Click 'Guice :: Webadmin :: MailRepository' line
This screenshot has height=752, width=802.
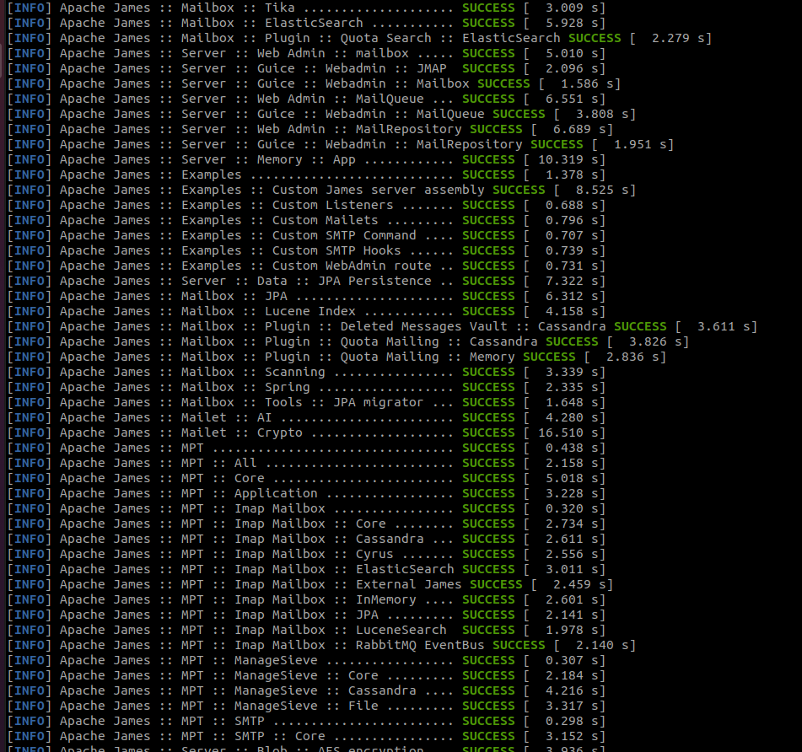pyautogui.click(x=340, y=145)
